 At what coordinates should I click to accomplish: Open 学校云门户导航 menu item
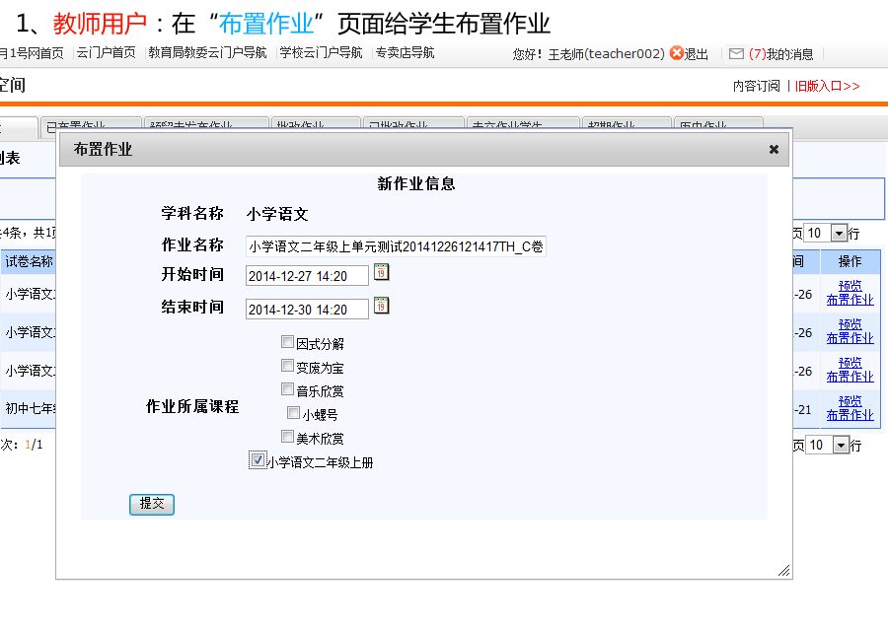pyautogui.click(x=321, y=53)
